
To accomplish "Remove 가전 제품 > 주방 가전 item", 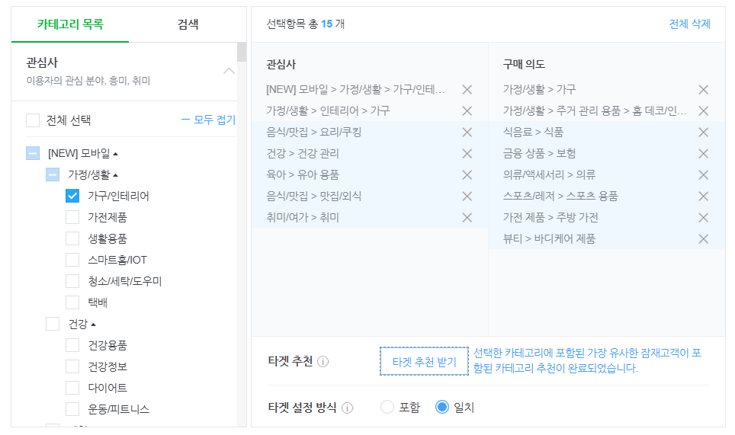I will pyautogui.click(x=703, y=218).
